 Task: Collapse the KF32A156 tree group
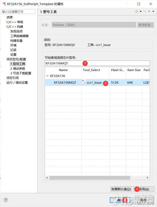point(47,76)
